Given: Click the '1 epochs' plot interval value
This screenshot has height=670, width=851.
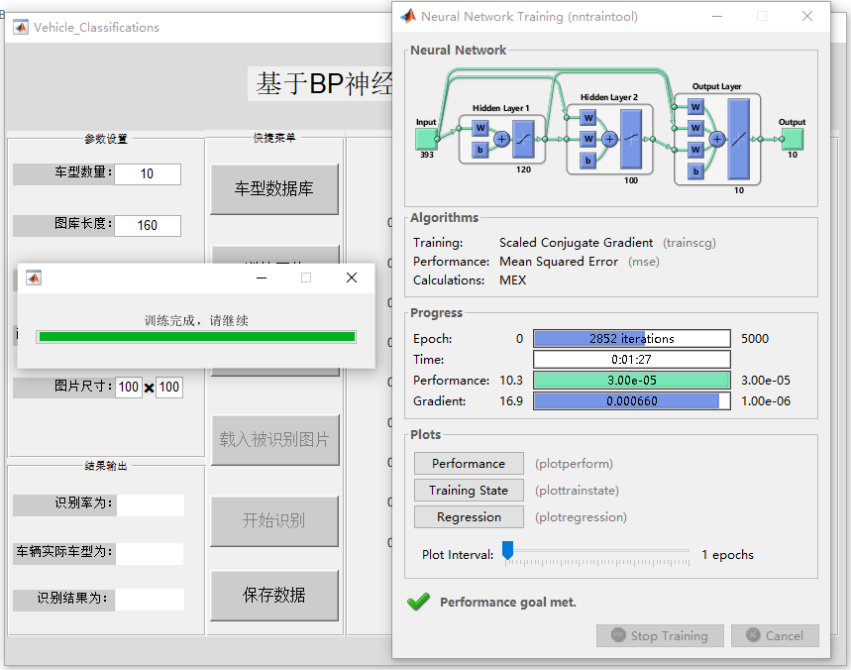Looking at the screenshot, I should coord(727,555).
